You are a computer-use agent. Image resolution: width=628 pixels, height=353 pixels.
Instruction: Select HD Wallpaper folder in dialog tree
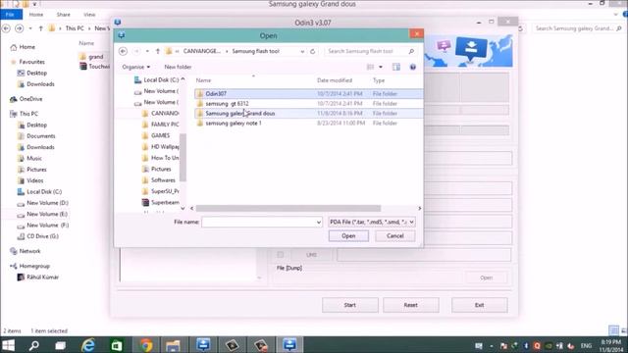click(x=160, y=146)
